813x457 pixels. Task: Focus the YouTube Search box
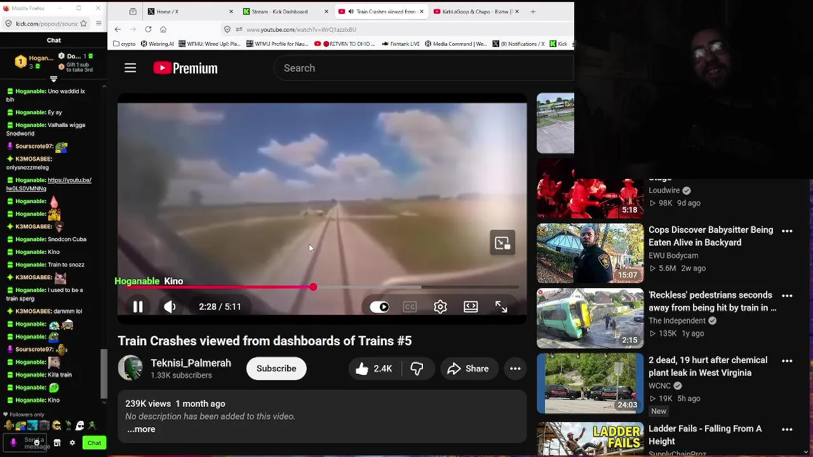[424, 68]
